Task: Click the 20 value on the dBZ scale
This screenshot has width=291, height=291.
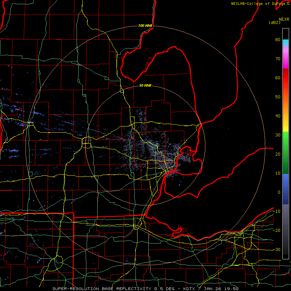Action: [278, 154]
